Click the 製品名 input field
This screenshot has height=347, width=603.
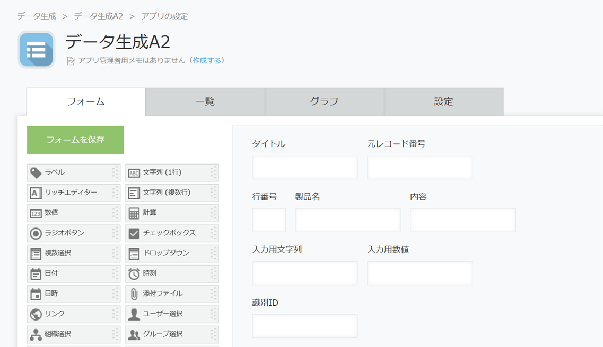tap(348, 220)
